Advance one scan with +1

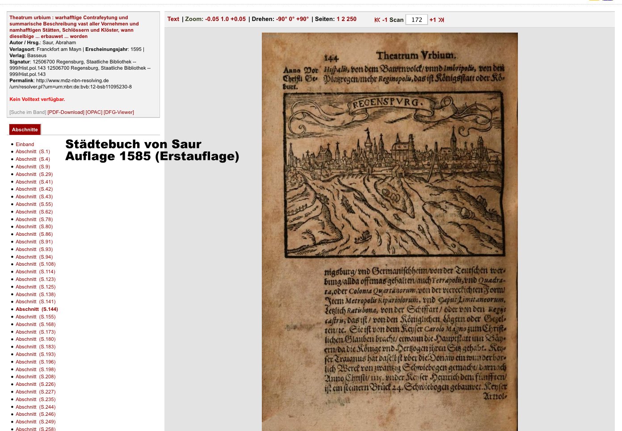coord(433,20)
